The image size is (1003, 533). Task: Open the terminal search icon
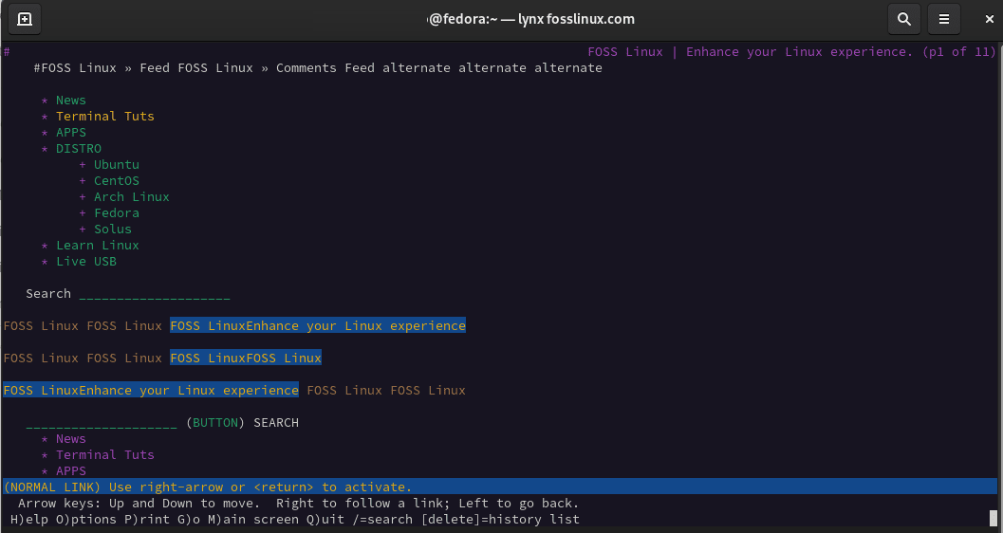[x=904, y=19]
